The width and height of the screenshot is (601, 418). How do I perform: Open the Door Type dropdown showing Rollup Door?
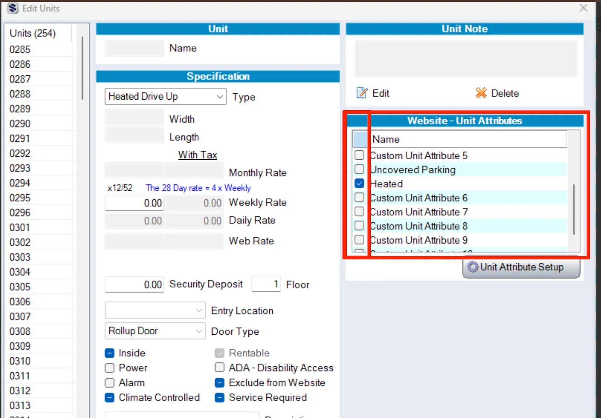[x=155, y=331]
